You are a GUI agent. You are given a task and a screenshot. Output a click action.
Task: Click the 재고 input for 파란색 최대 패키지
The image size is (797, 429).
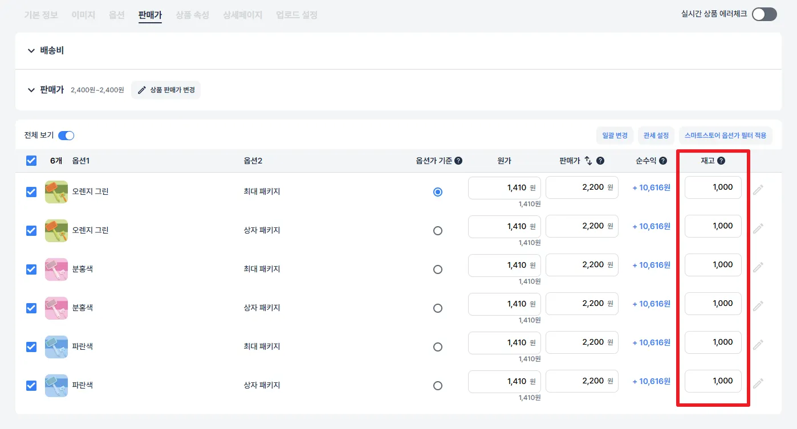pyautogui.click(x=713, y=342)
